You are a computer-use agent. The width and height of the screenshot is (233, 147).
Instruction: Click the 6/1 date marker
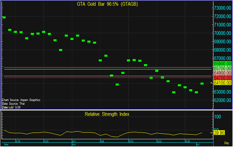[74, 141]
